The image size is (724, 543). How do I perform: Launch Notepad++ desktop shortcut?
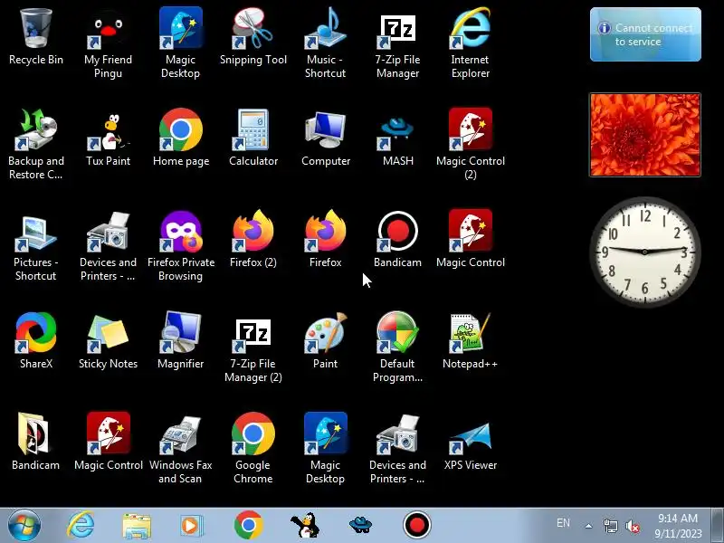click(x=470, y=341)
